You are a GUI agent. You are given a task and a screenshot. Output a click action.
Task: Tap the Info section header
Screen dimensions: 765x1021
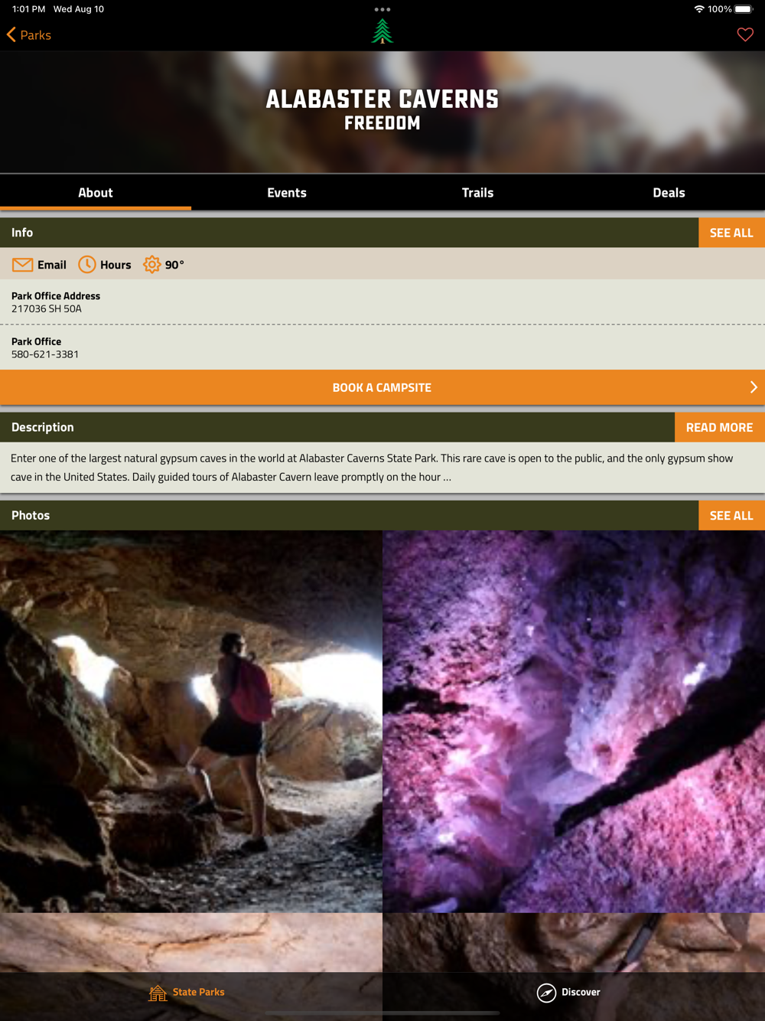click(349, 233)
